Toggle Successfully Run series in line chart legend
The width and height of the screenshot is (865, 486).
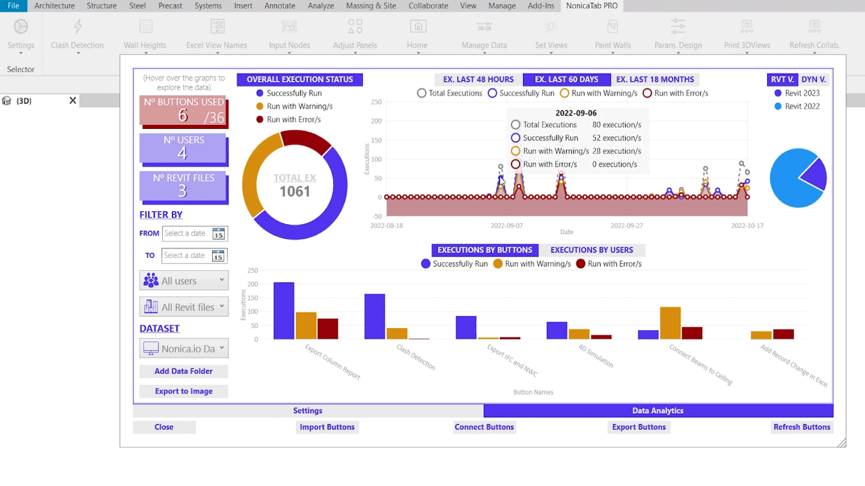click(x=521, y=93)
